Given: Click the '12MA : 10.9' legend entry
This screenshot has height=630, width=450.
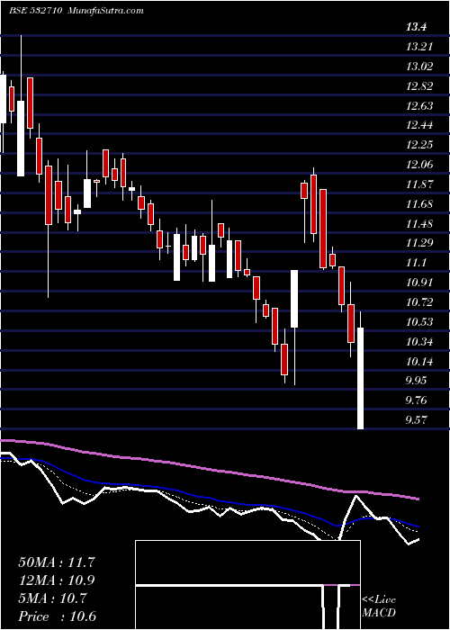Looking at the screenshot, I should click(x=57, y=580).
